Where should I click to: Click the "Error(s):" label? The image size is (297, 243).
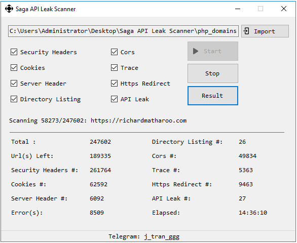27,213
